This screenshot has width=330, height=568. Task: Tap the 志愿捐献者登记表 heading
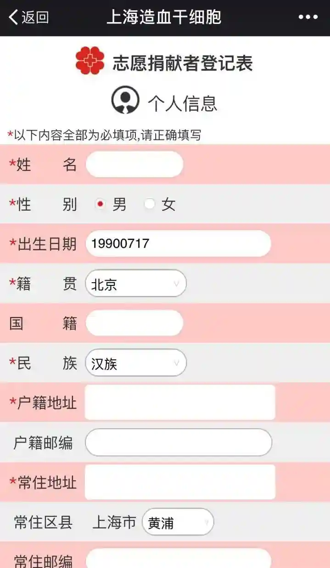point(183,63)
